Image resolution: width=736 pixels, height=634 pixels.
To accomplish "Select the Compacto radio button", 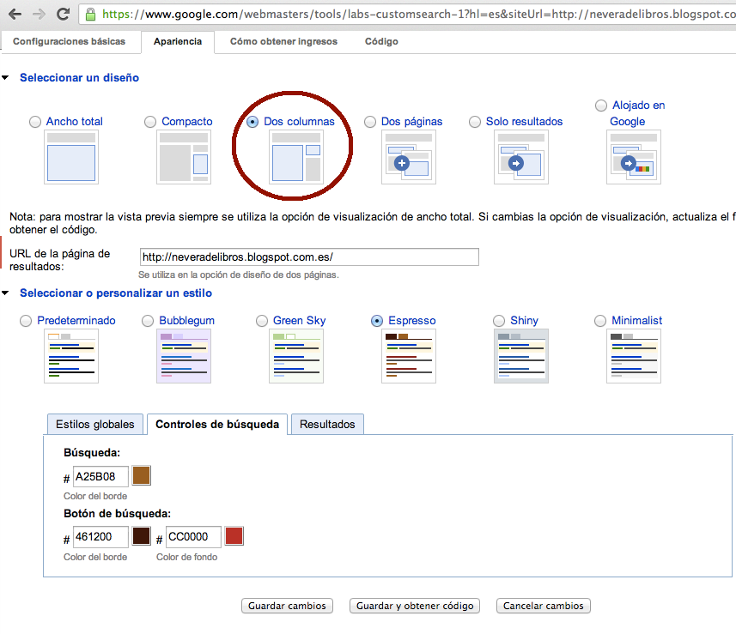I will [150, 122].
